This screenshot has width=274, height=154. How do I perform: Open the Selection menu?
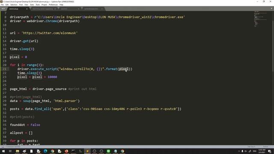click(14, 5)
